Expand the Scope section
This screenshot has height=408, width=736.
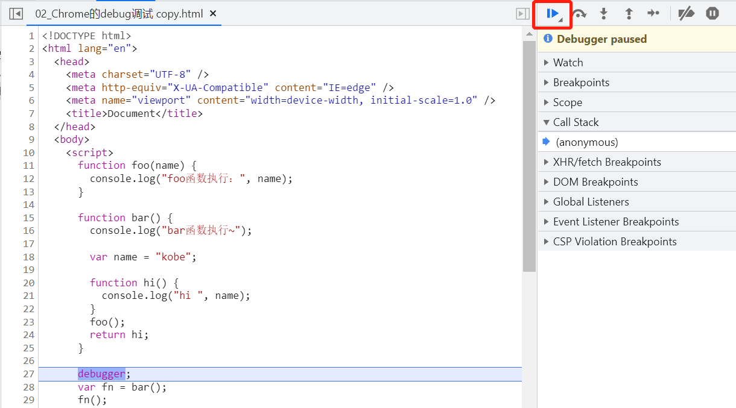tap(567, 102)
